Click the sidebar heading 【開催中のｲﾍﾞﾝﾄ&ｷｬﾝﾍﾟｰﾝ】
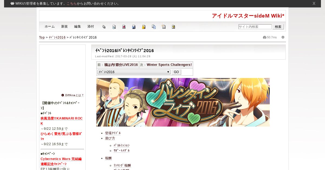Viewport: 325px width, 170px height. pos(60,106)
